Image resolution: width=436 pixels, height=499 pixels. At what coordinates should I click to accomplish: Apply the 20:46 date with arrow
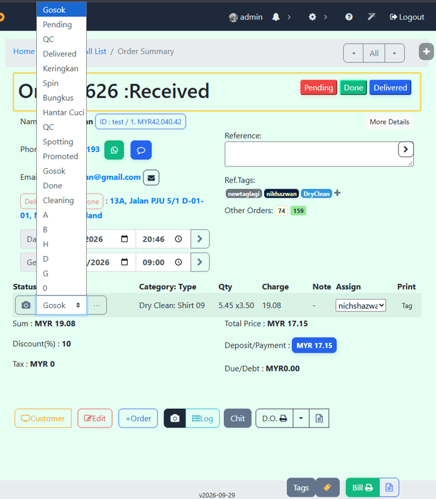tap(200, 239)
